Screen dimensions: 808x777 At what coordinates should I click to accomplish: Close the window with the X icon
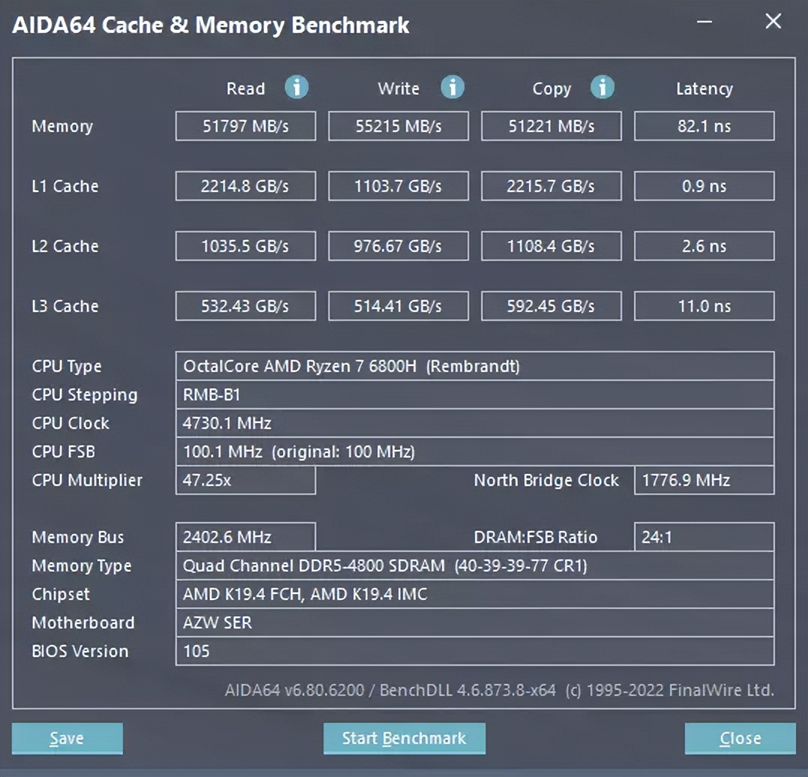click(773, 22)
